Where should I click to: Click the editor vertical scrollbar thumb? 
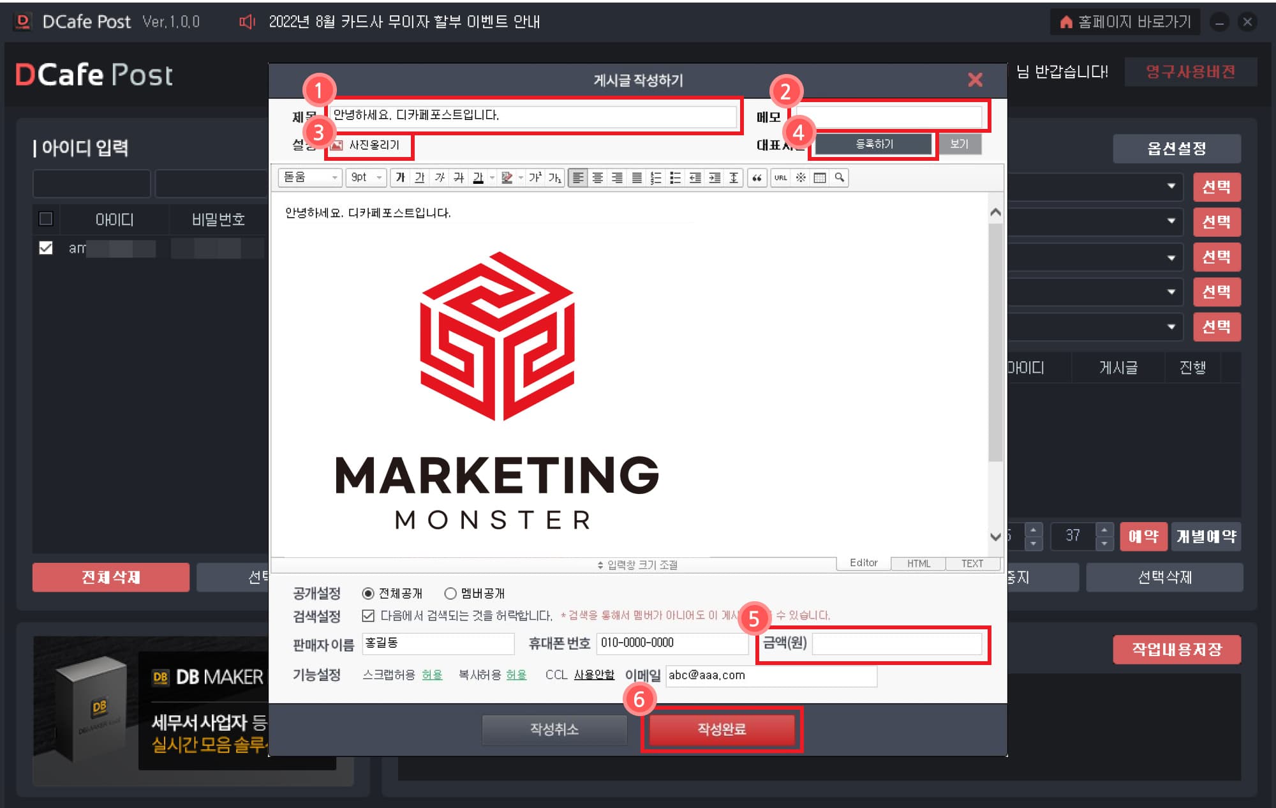[995, 341]
